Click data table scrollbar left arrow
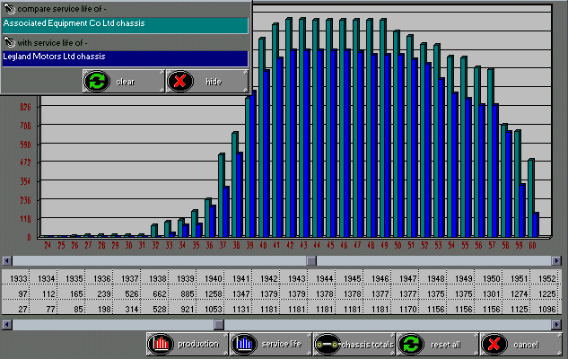 click(x=7, y=325)
